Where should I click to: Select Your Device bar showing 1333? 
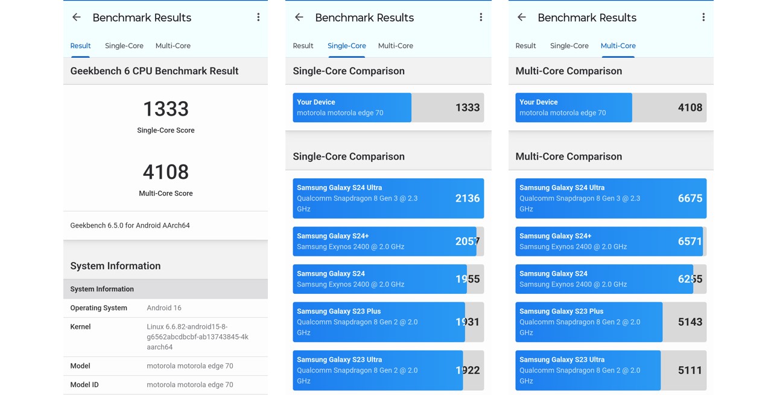click(x=388, y=107)
